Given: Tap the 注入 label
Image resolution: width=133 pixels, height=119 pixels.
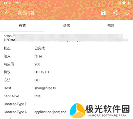Looking at the screenshot, I should [7, 56].
